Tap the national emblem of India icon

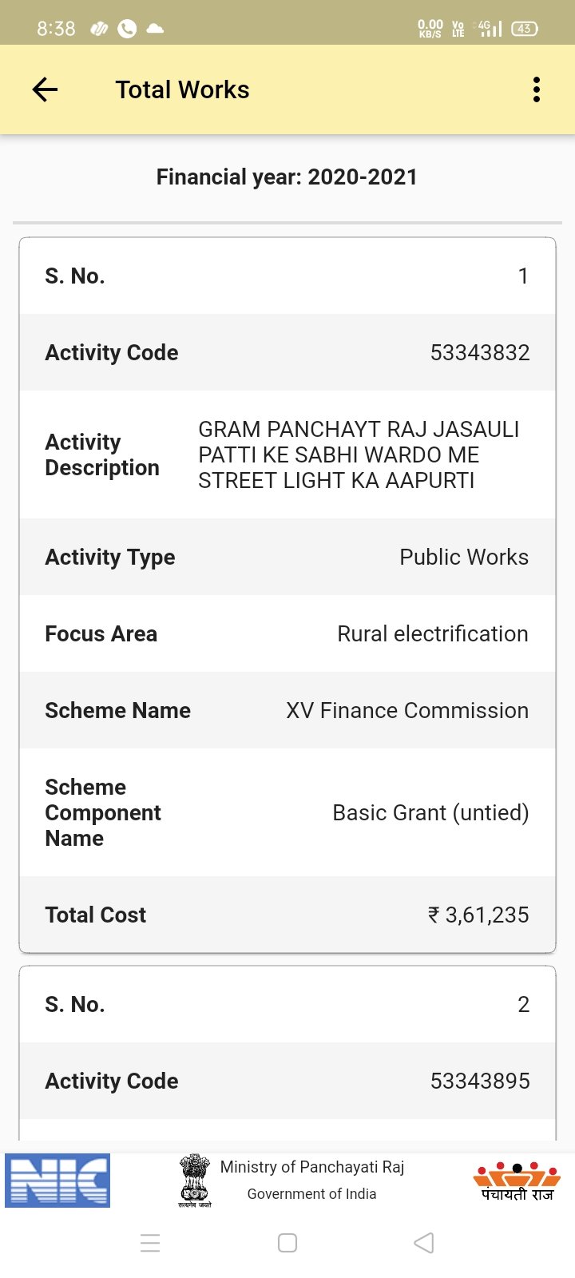[x=194, y=1179]
